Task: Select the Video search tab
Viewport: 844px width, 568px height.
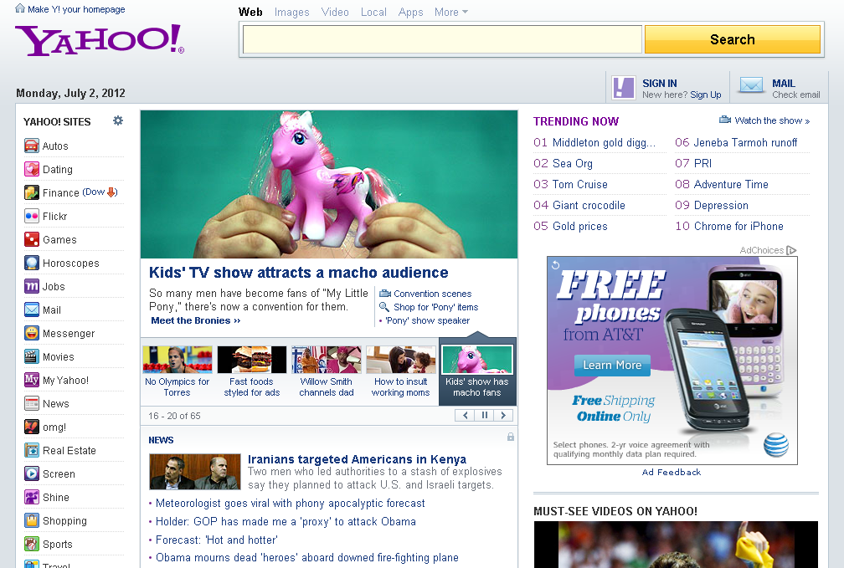Action: (335, 13)
